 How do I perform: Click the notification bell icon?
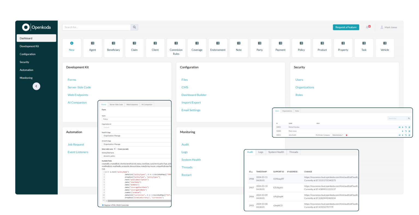click(x=367, y=27)
